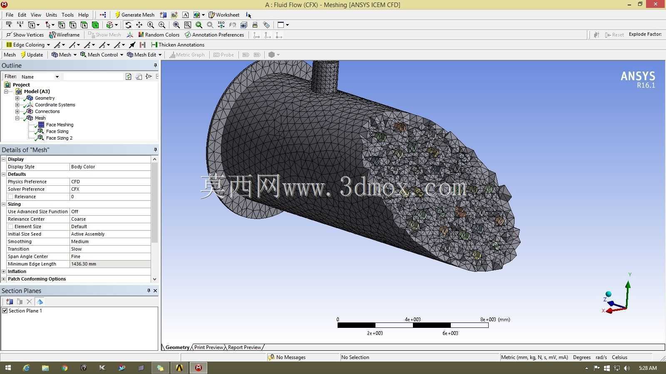The width and height of the screenshot is (666, 374).
Task: Click Generate Mesh button
Action: (x=134, y=15)
